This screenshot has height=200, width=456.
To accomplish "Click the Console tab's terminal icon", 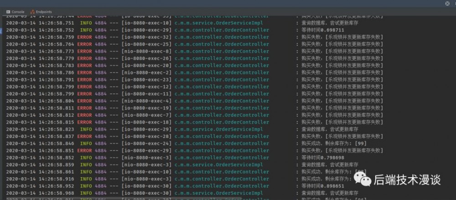I will [8, 12].
